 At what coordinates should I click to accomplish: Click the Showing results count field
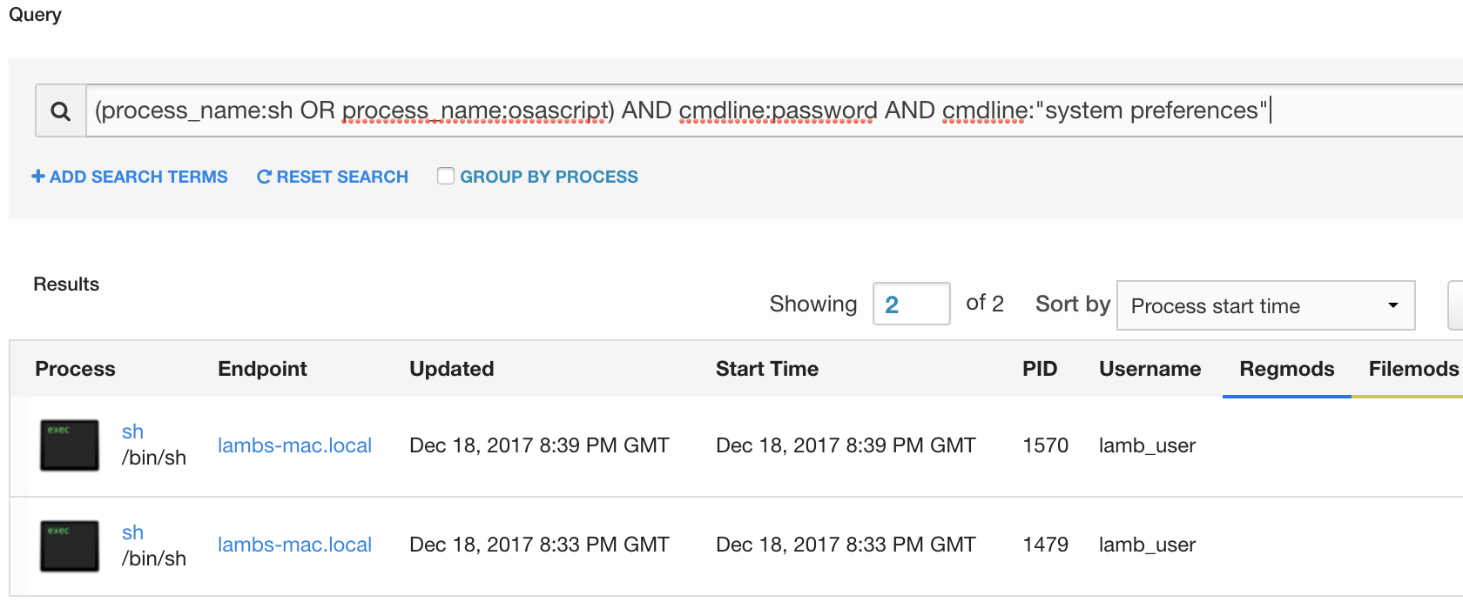tap(911, 304)
